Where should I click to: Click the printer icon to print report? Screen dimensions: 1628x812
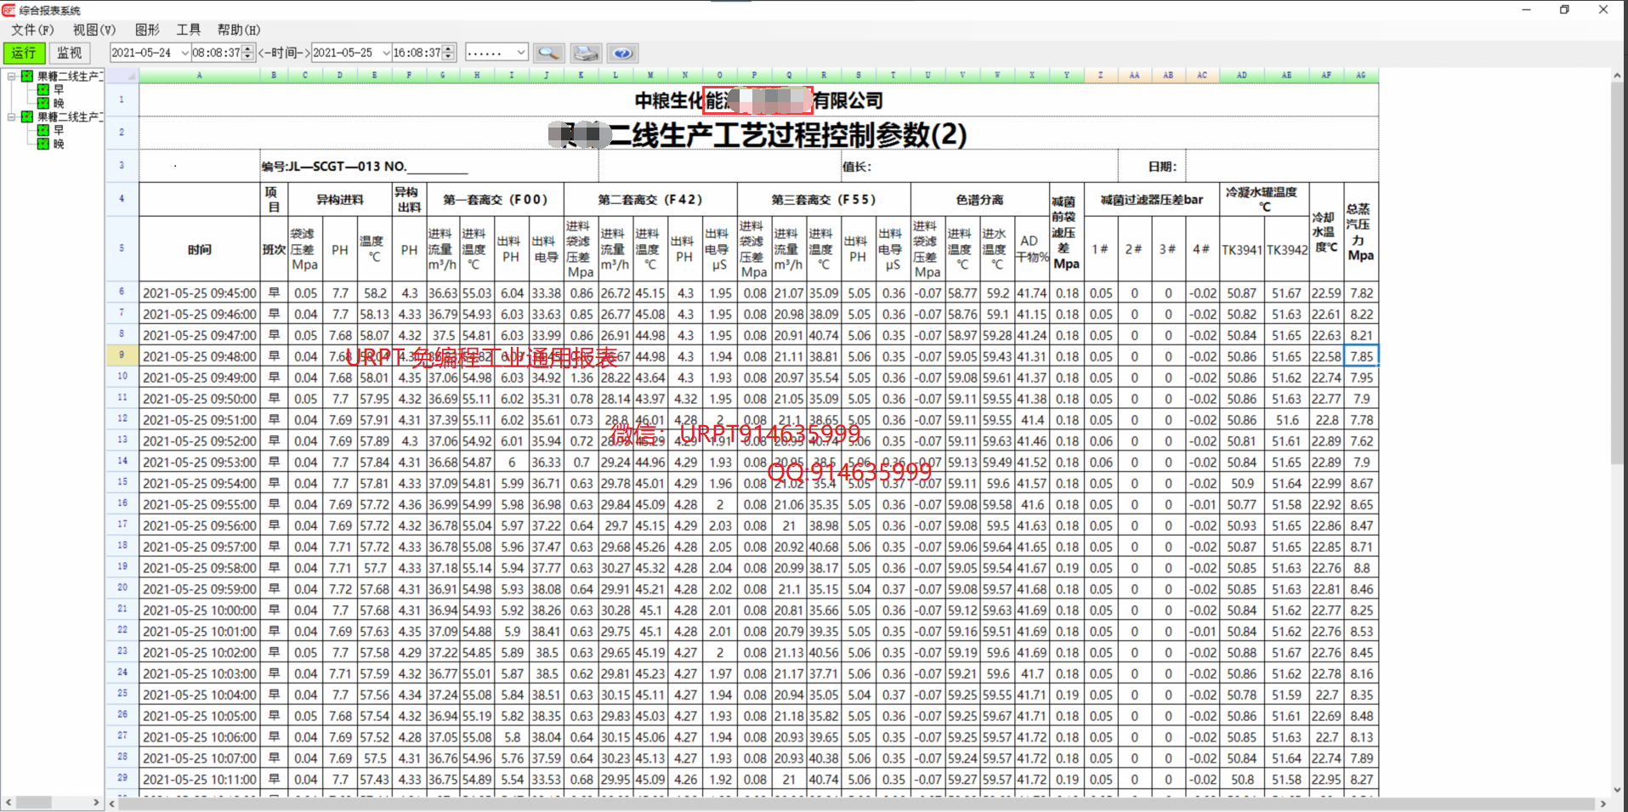click(x=586, y=53)
